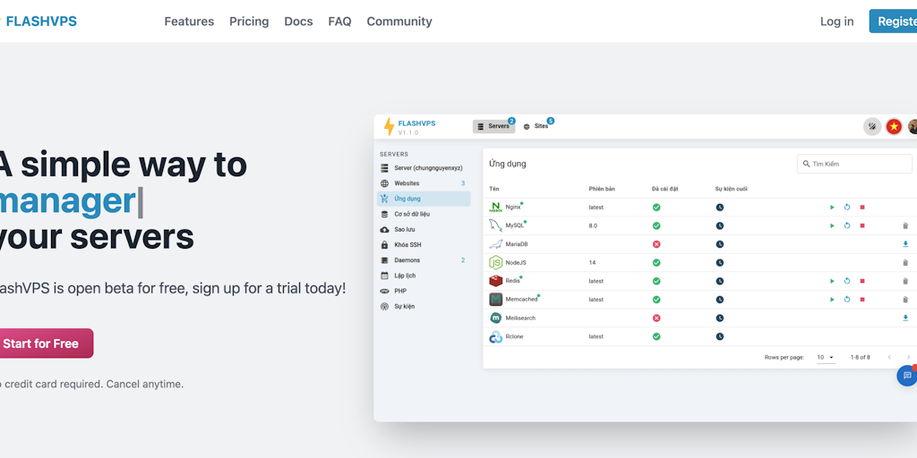Select Server (chungnguyenxyz) in sidebar
The image size is (917, 458).
pyautogui.click(x=424, y=168)
